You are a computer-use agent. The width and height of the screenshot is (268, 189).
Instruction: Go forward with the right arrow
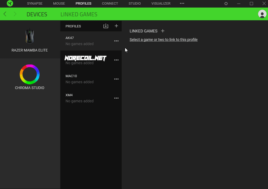pyautogui.click(x=15, y=14)
